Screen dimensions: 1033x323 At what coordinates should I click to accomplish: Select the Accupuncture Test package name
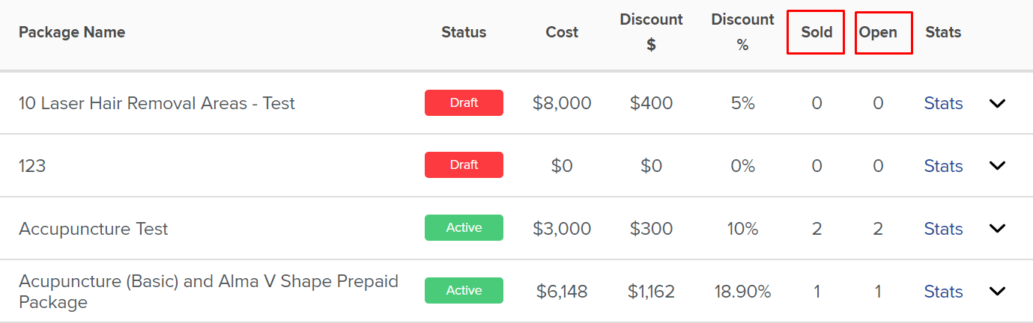(94, 229)
